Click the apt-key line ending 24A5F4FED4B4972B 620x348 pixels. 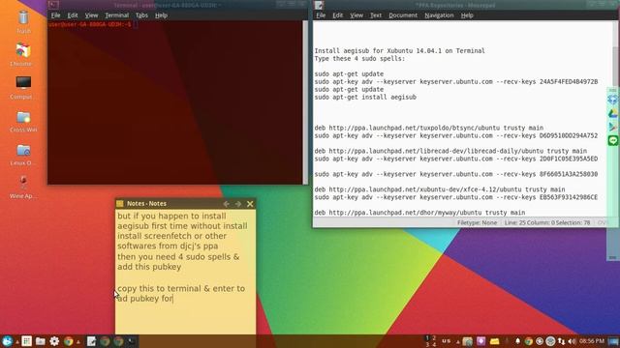point(456,81)
